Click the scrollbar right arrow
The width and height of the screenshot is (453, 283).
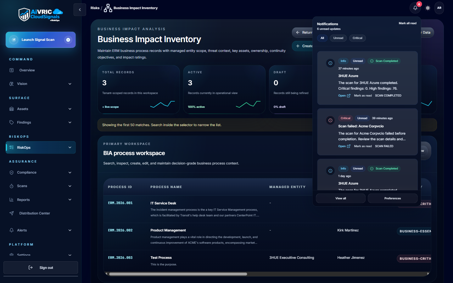428,274
